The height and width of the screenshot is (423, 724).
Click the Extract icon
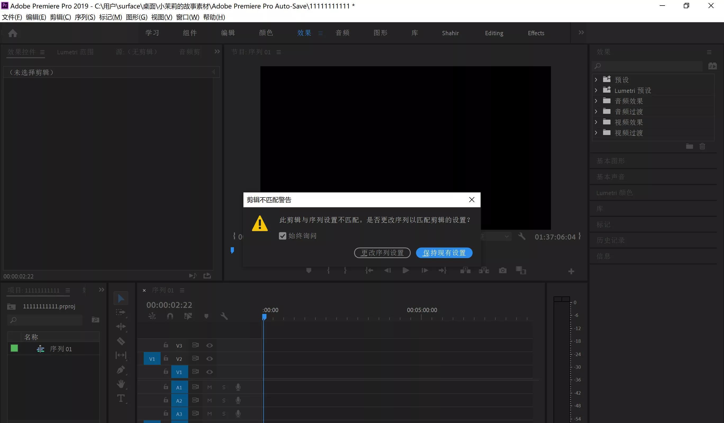click(484, 271)
